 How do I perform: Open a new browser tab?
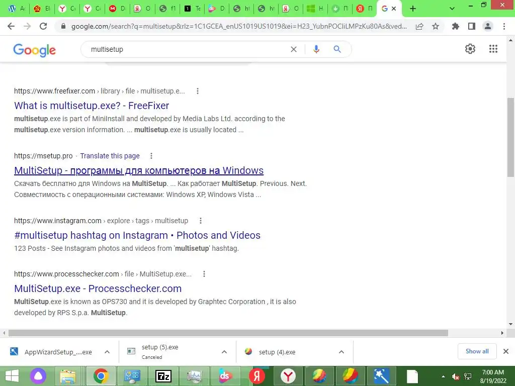(413, 9)
